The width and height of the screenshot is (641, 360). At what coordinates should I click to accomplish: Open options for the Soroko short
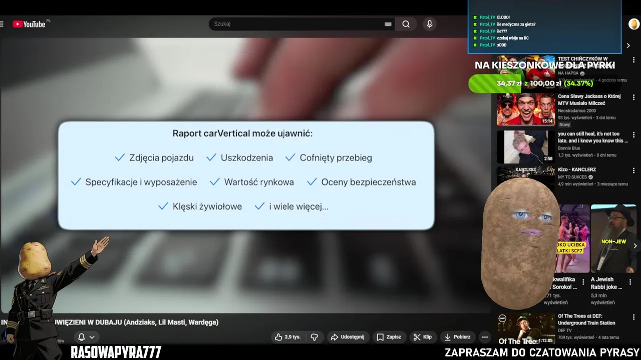tap(583, 282)
